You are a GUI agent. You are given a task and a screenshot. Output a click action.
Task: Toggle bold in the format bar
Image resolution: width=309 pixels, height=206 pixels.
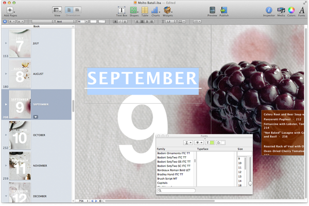coord(115,22)
